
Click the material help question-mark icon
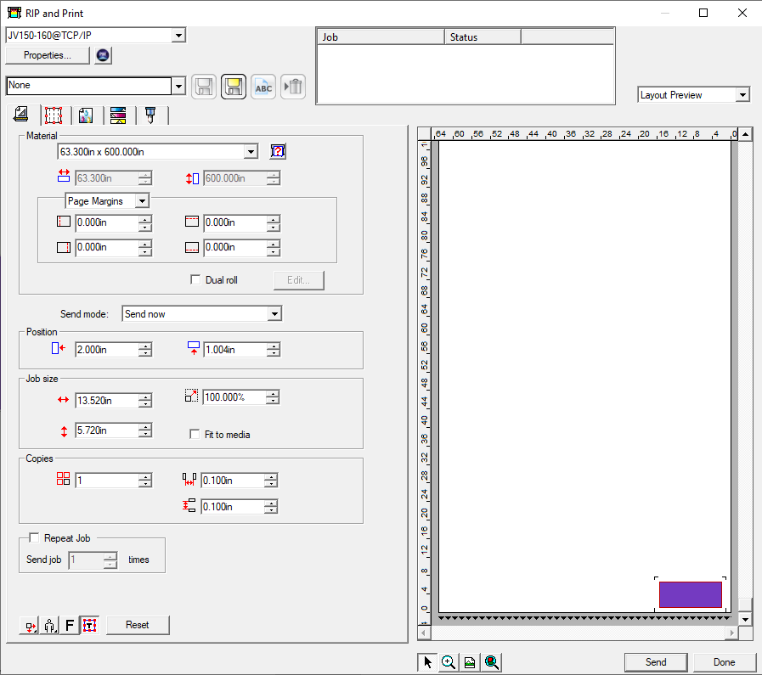click(278, 151)
